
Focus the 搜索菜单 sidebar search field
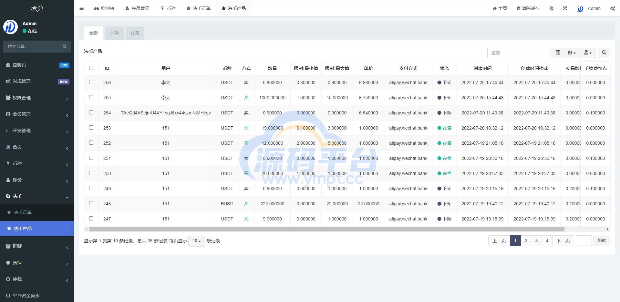(32, 46)
